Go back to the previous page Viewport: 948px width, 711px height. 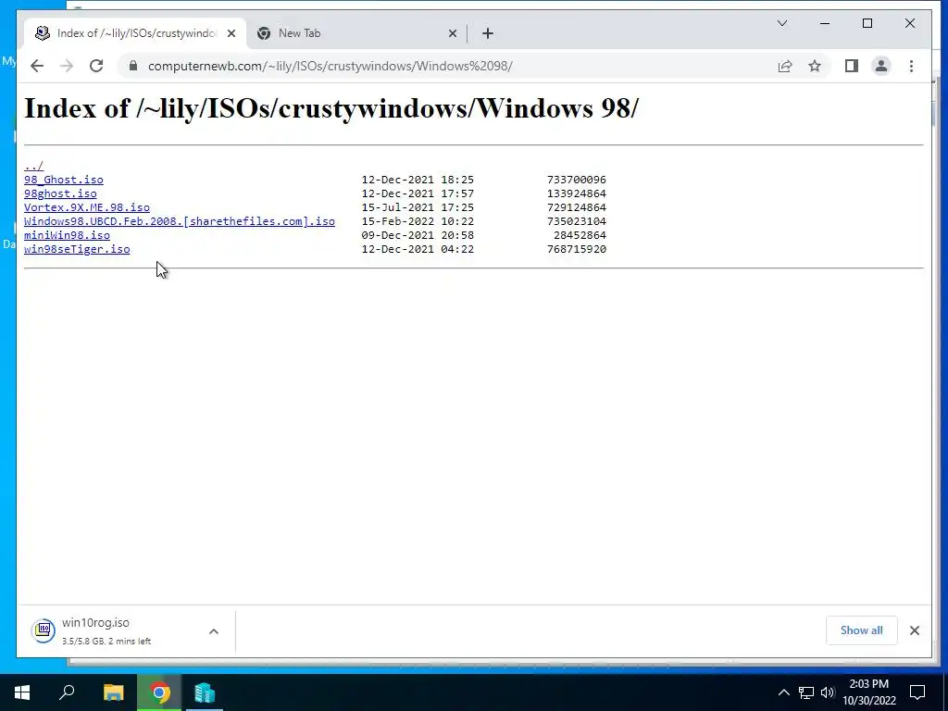coord(37,66)
